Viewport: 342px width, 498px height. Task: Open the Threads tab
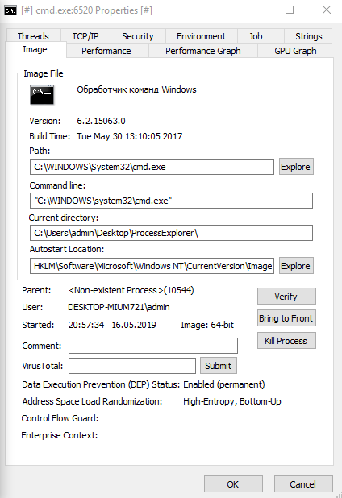coord(33,36)
